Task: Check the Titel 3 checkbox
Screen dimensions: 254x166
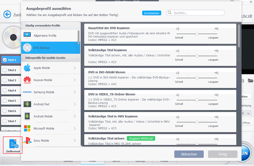Action: [5, 80]
